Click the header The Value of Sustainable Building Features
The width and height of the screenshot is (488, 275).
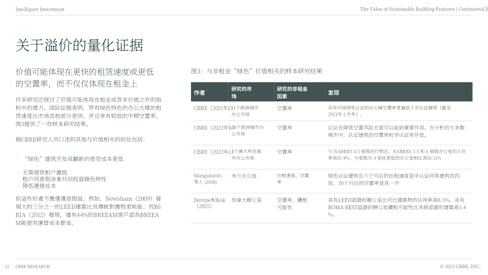click(407, 9)
